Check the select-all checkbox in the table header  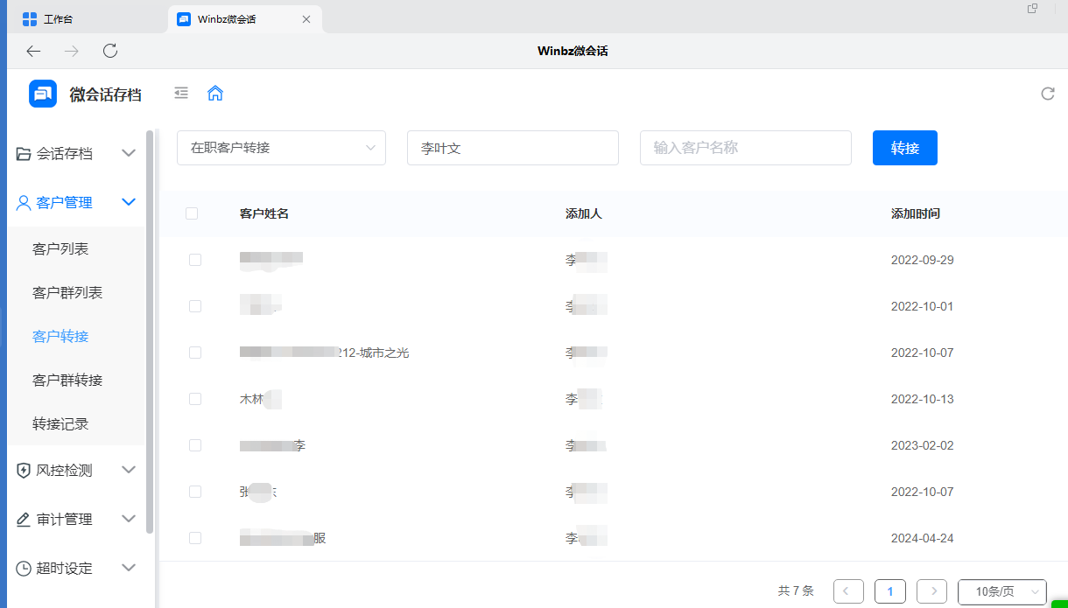[192, 213]
